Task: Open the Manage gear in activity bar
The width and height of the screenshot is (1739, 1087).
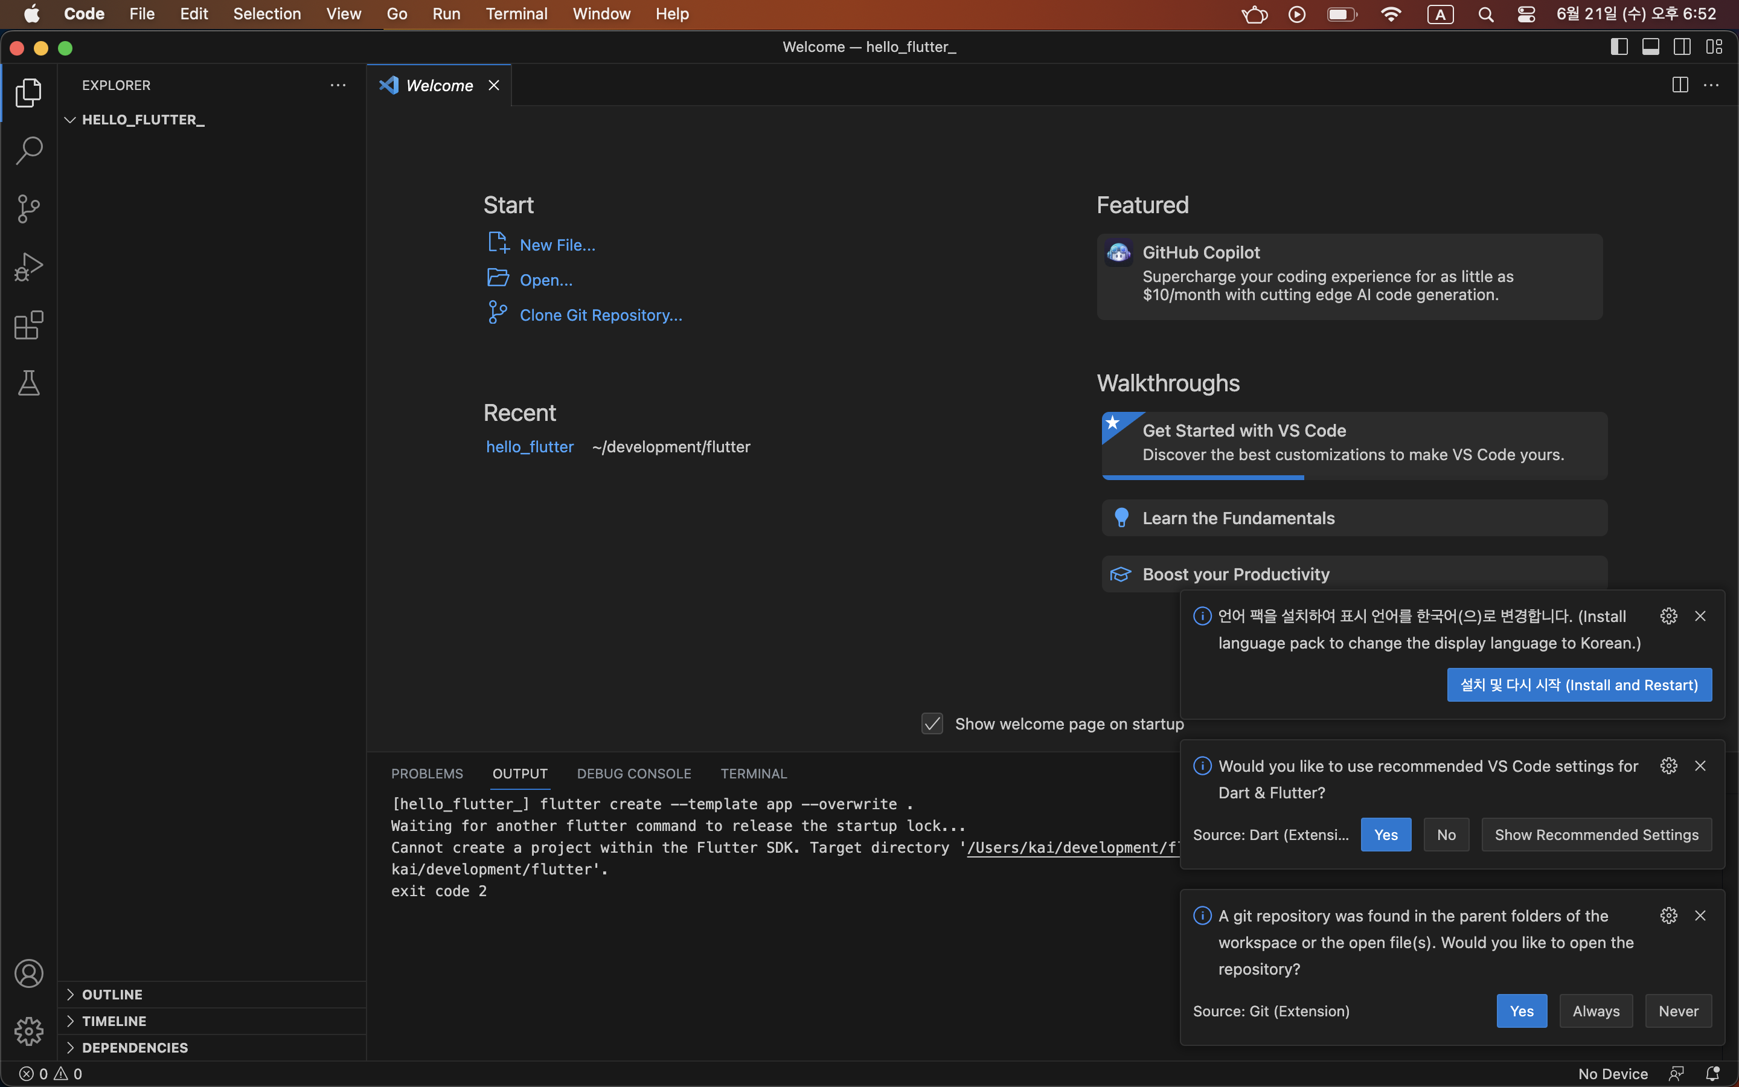Action: [29, 1031]
